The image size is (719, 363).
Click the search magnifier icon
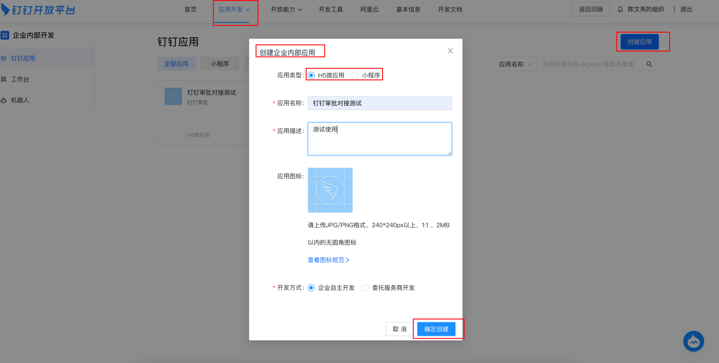click(x=649, y=64)
